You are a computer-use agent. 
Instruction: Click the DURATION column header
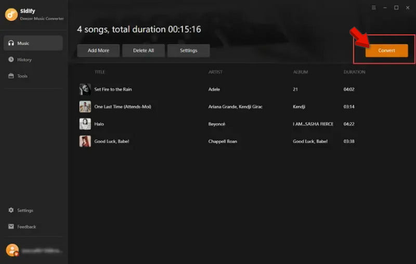coord(355,72)
